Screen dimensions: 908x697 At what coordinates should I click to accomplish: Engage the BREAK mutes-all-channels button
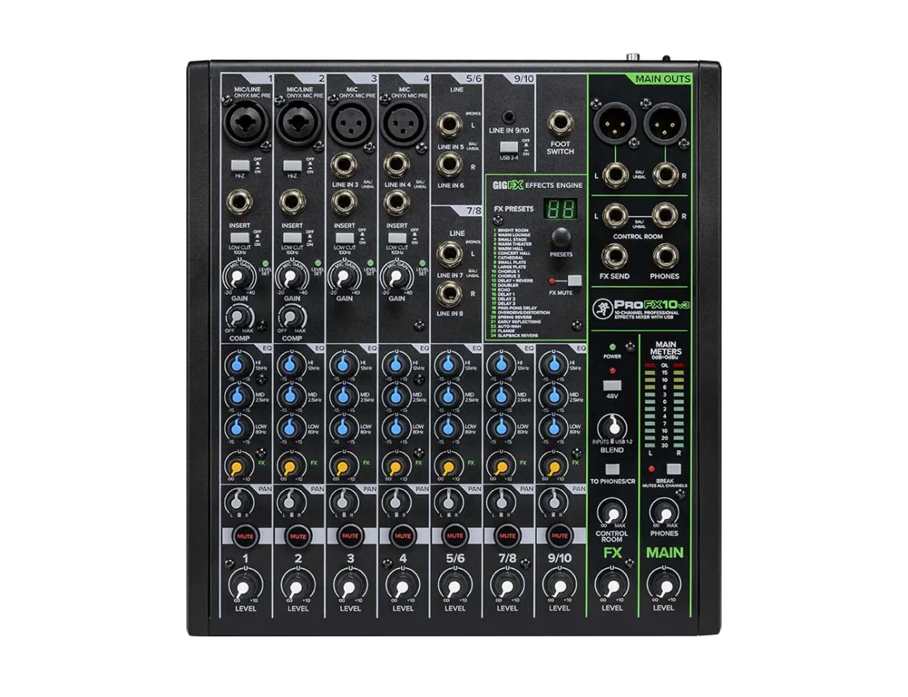click(x=675, y=469)
